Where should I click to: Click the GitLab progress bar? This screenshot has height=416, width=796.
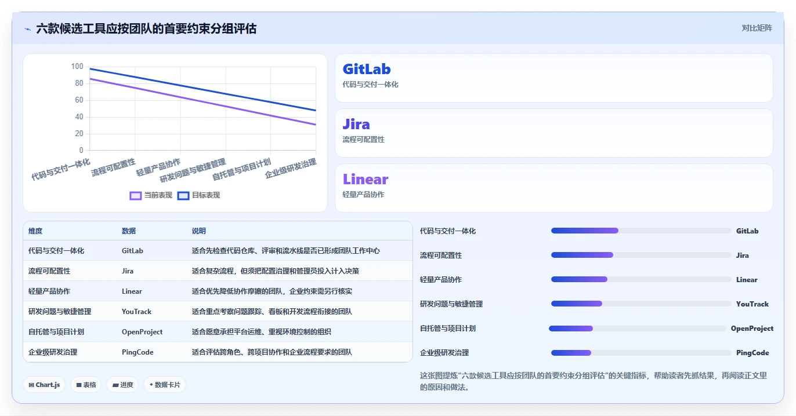641,231
